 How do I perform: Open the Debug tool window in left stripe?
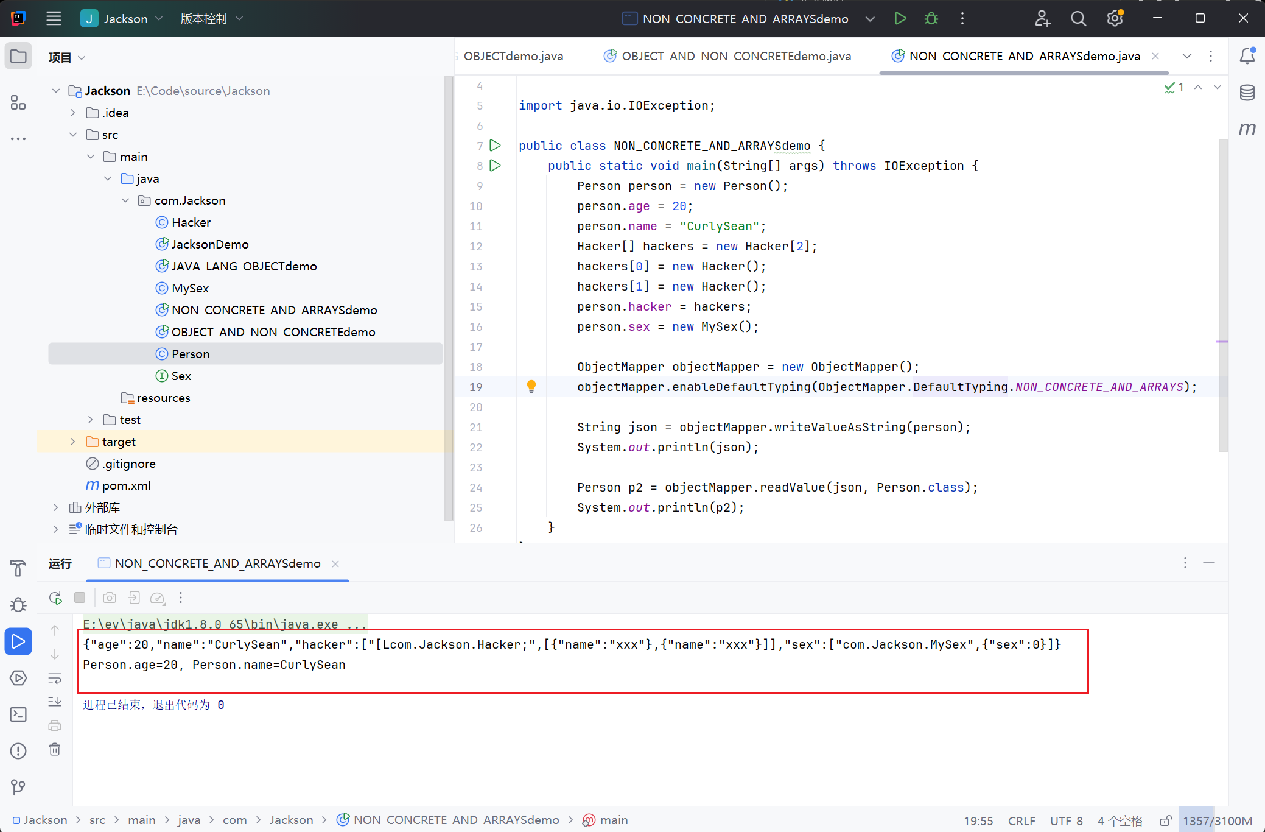[18, 604]
